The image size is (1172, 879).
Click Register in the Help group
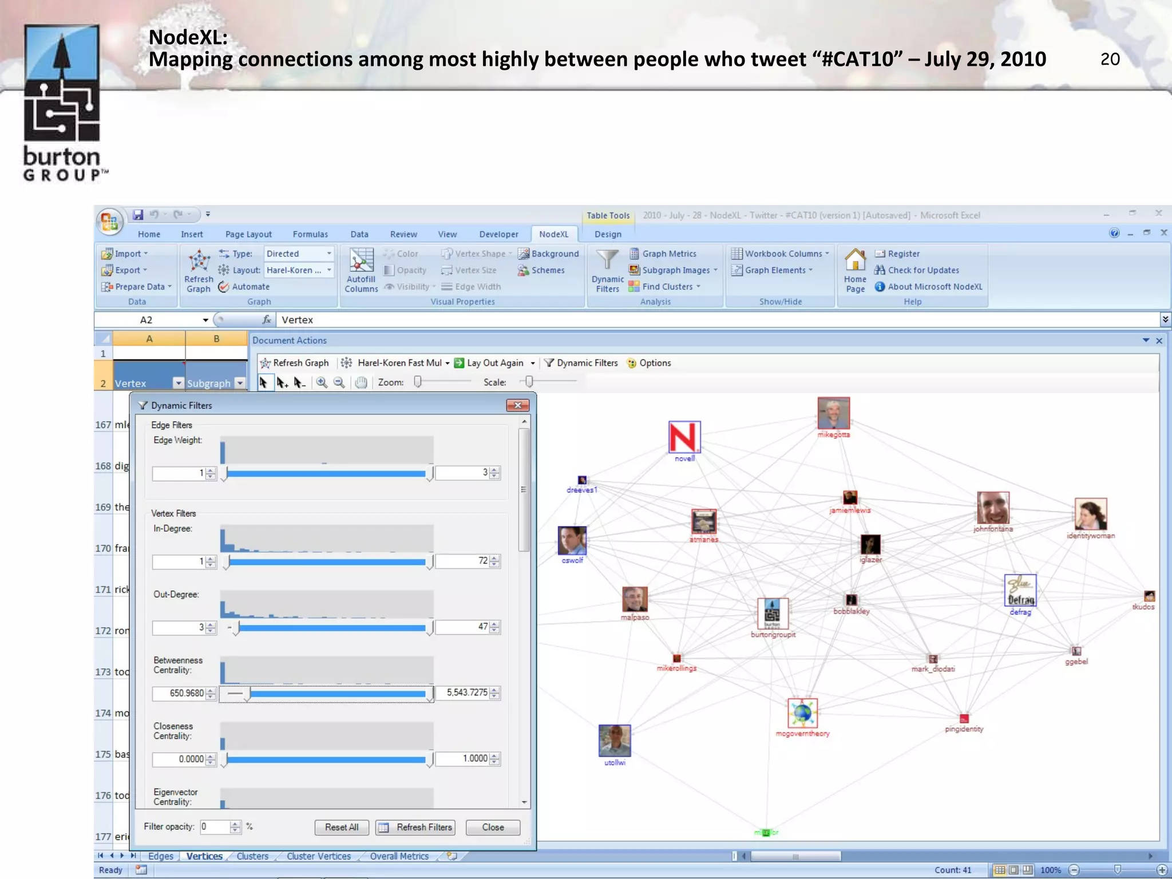pos(897,254)
